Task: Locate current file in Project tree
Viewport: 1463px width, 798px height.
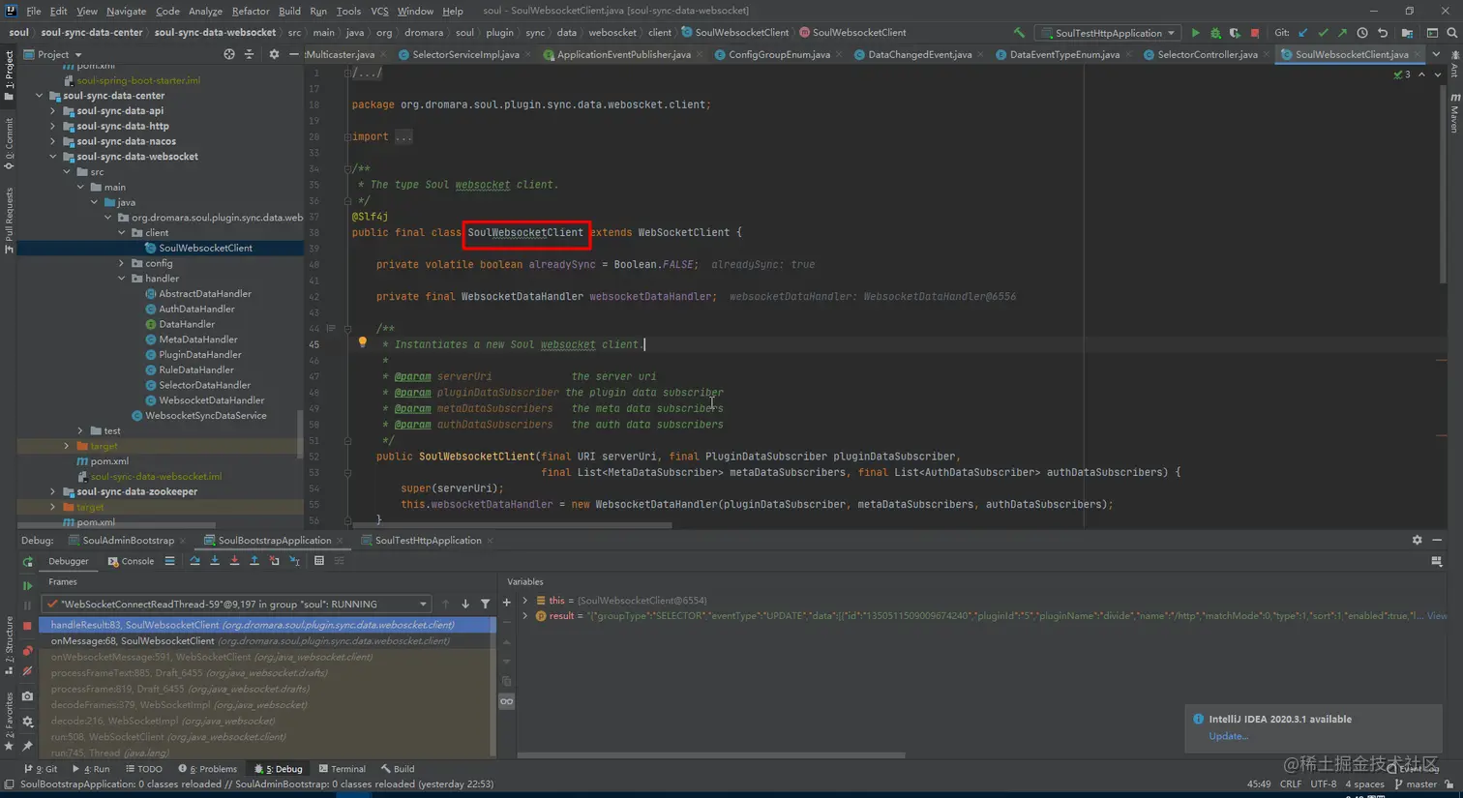Action: (x=229, y=54)
